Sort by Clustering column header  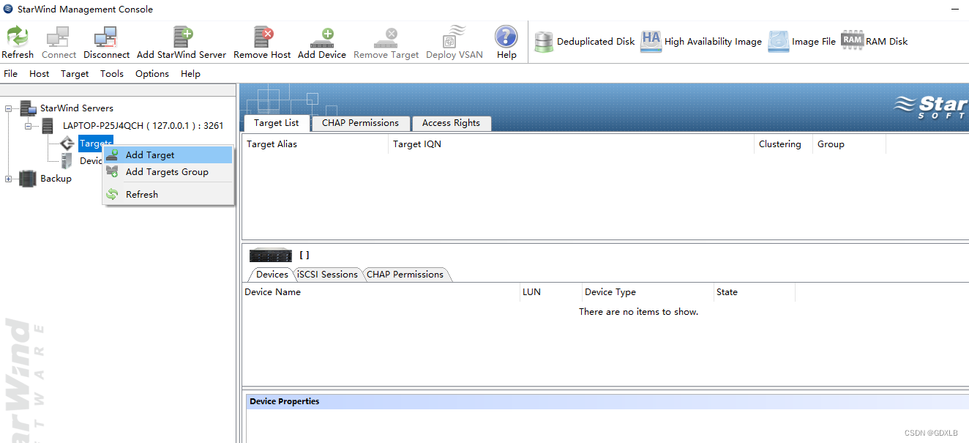(784, 144)
